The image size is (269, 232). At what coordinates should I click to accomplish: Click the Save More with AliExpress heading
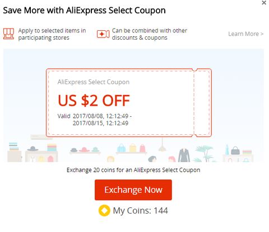point(84,11)
